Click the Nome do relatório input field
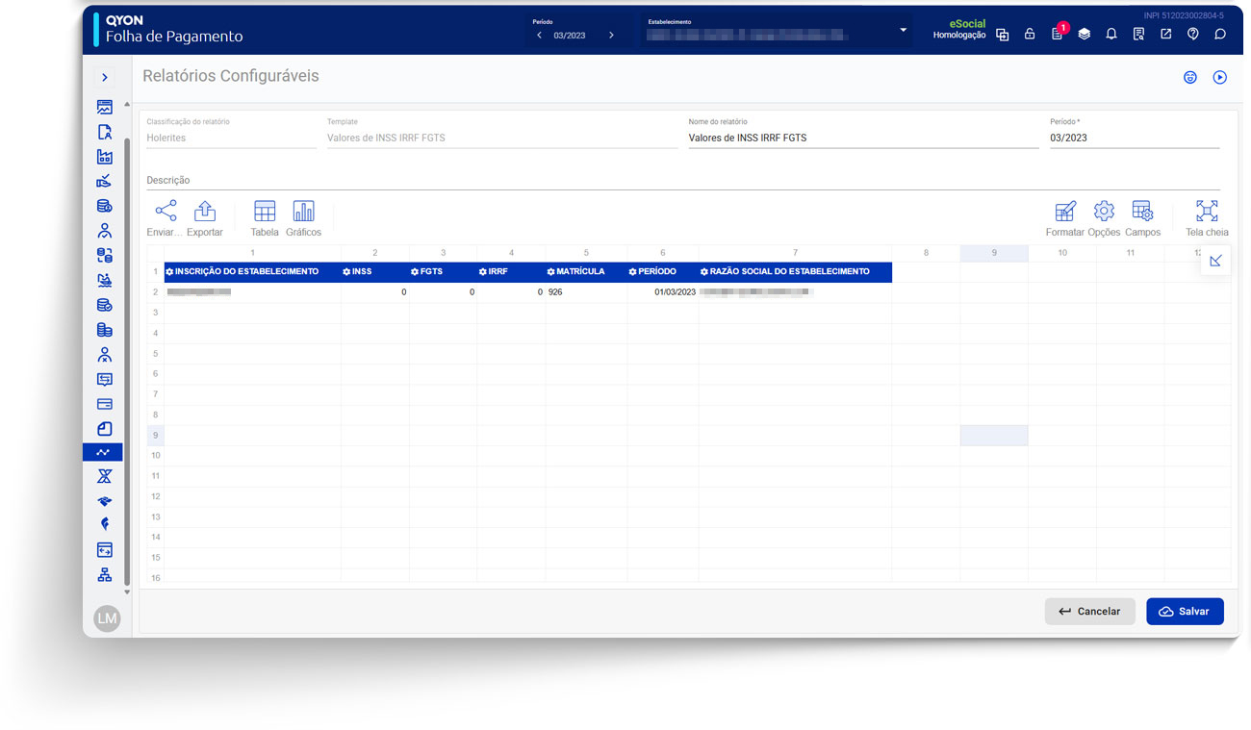1251x730 pixels. pos(862,138)
